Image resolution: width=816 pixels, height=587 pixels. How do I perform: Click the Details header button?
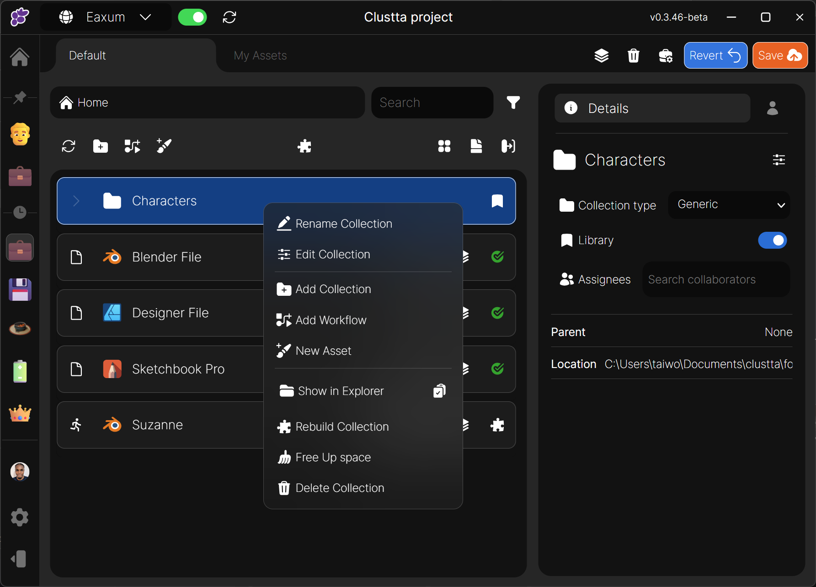click(x=652, y=108)
